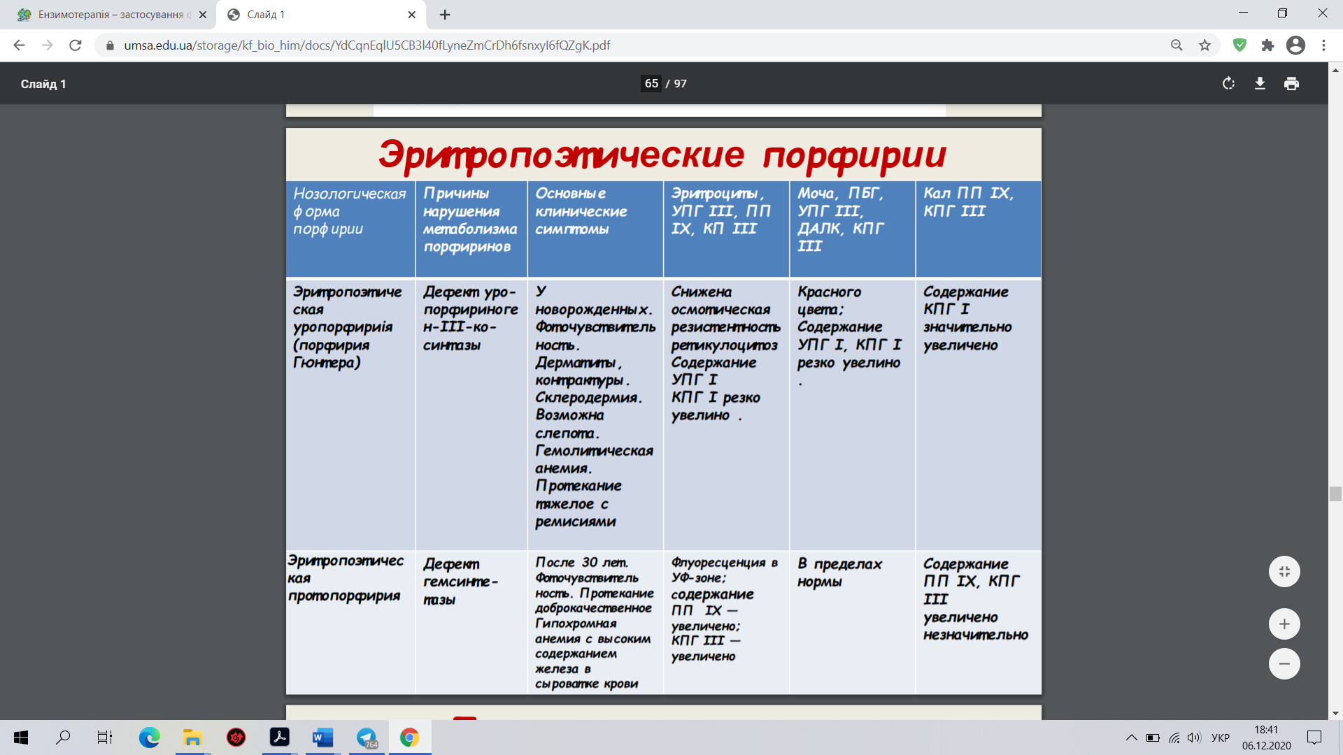The width and height of the screenshot is (1343, 755).
Task: Go back to previous page
Action: pos(19,45)
